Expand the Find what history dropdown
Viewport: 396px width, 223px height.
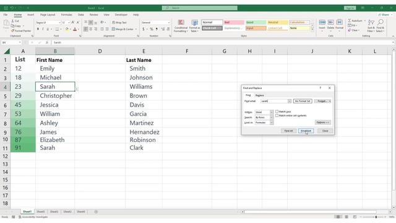tap(289, 101)
